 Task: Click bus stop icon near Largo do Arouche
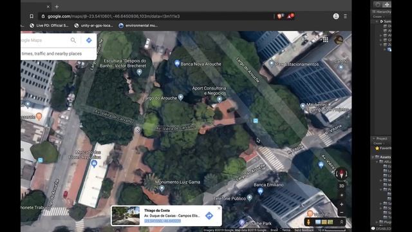(256, 121)
